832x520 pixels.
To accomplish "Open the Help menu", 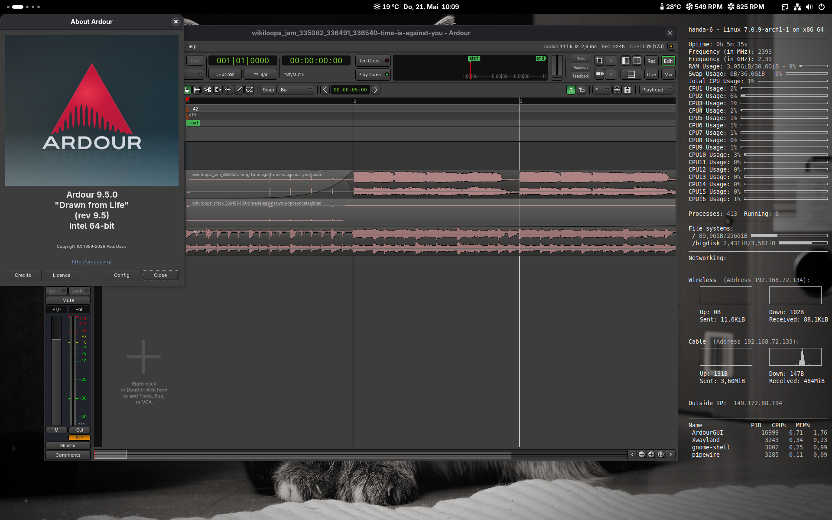I will click(191, 46).
